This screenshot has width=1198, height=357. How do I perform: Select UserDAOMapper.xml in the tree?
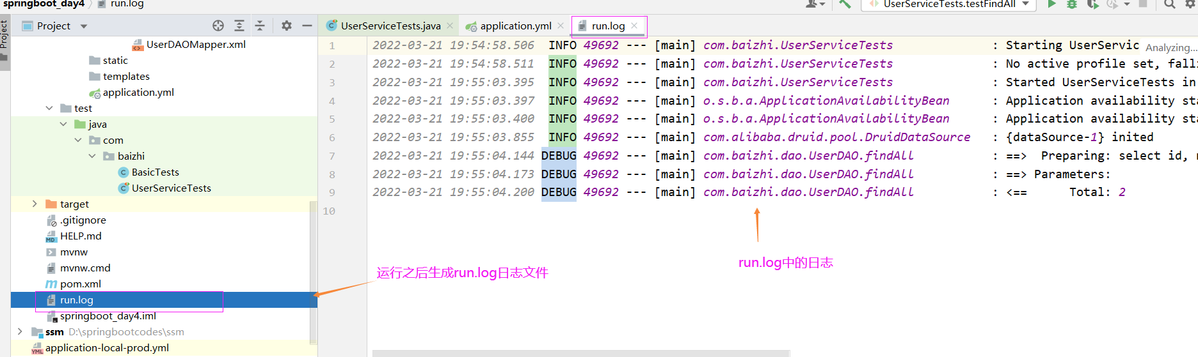coord(189,44)
